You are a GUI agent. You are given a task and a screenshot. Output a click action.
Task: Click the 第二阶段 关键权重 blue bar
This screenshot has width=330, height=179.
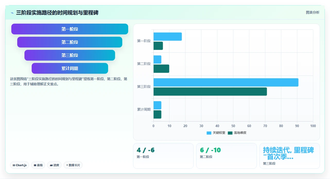(157, 60)
